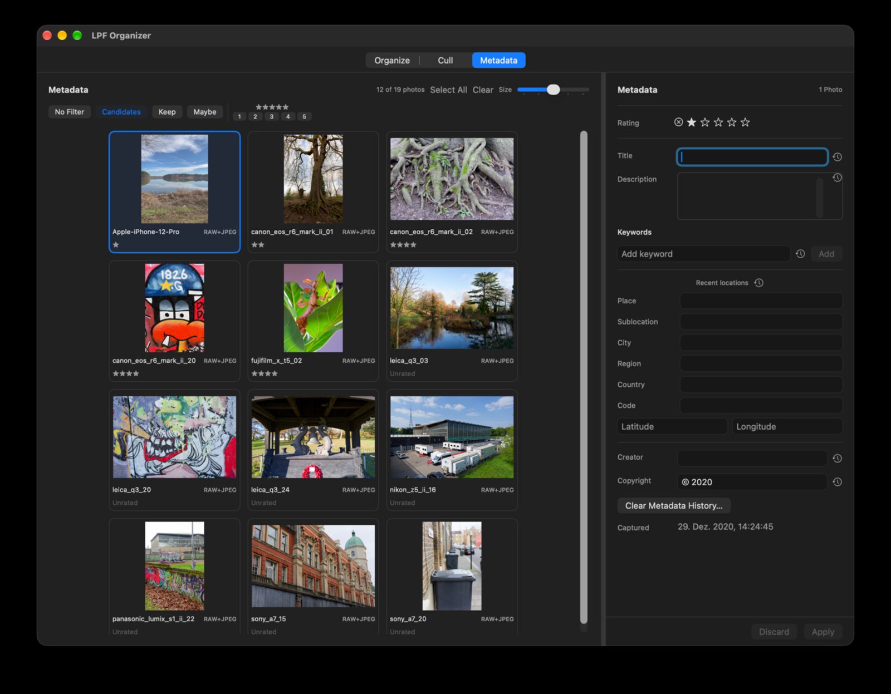891x694 pixels.
Task: Set rating to four stars in Metadata panel
Action: (732, 122)
